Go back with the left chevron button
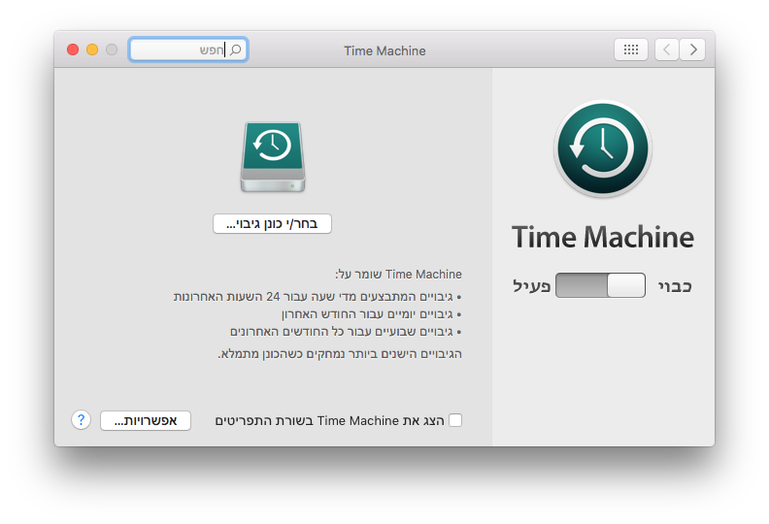Screen dimensions: 769x524 pyautogui.click(x=667, y=49)
